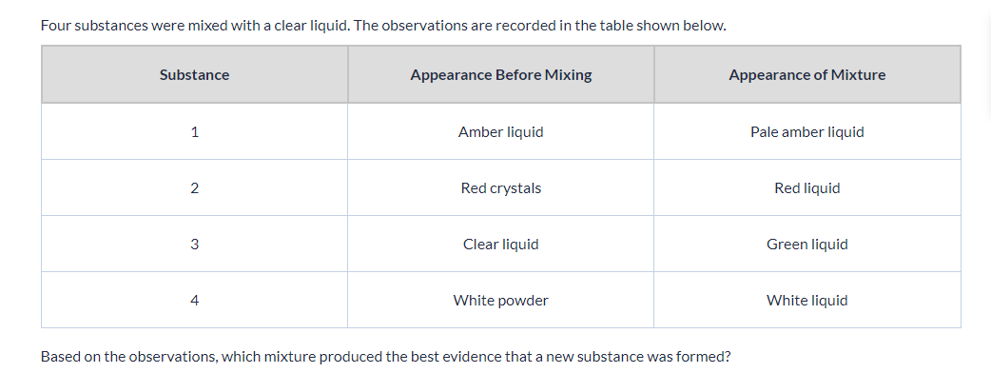
Task: Click the Substance column header
Action: pos(194,74)
